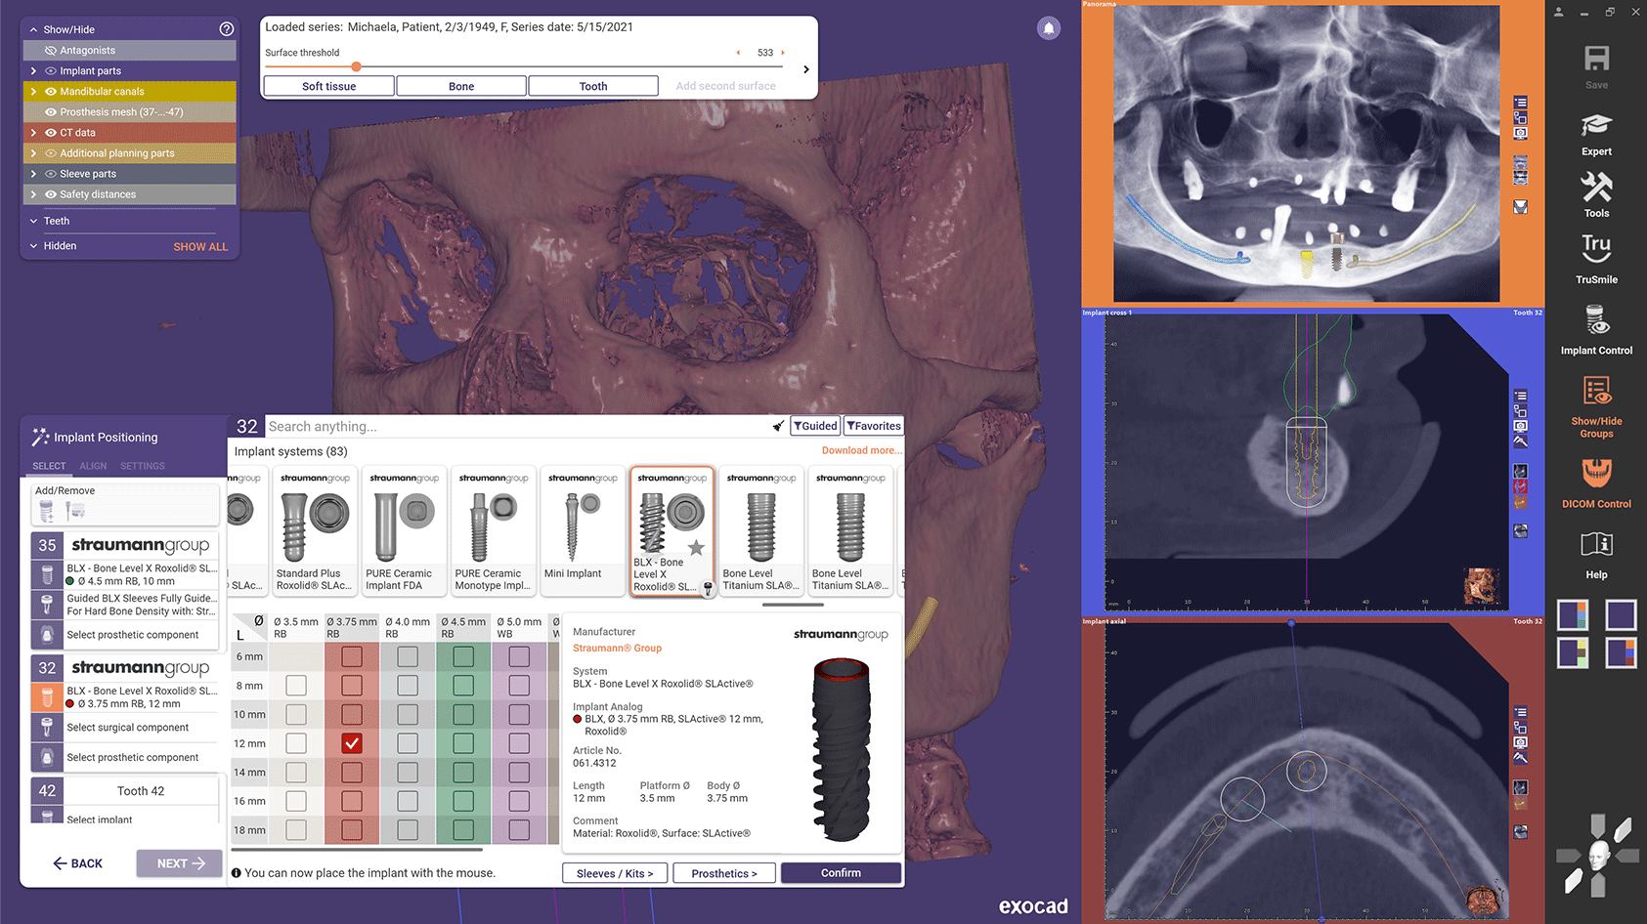Screen dimensions: 1647x924
Task: Toggle favorite star on BLX implant card
Action: point(696,548)
